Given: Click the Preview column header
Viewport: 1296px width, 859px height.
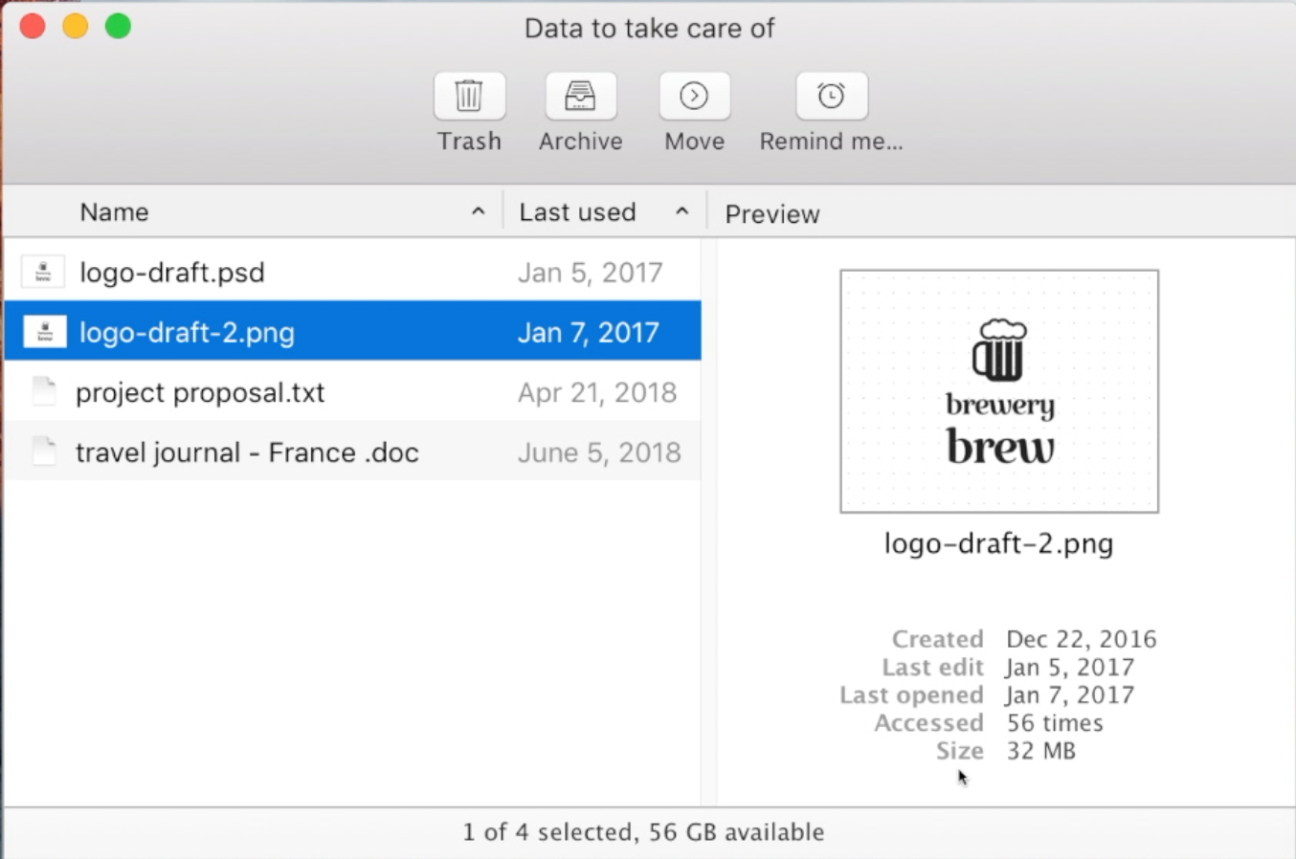Looking at the screenshot, I should [x=772, y=214].
